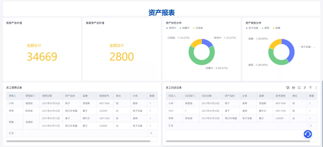Click the 归还日期 column header

point(211,96)
